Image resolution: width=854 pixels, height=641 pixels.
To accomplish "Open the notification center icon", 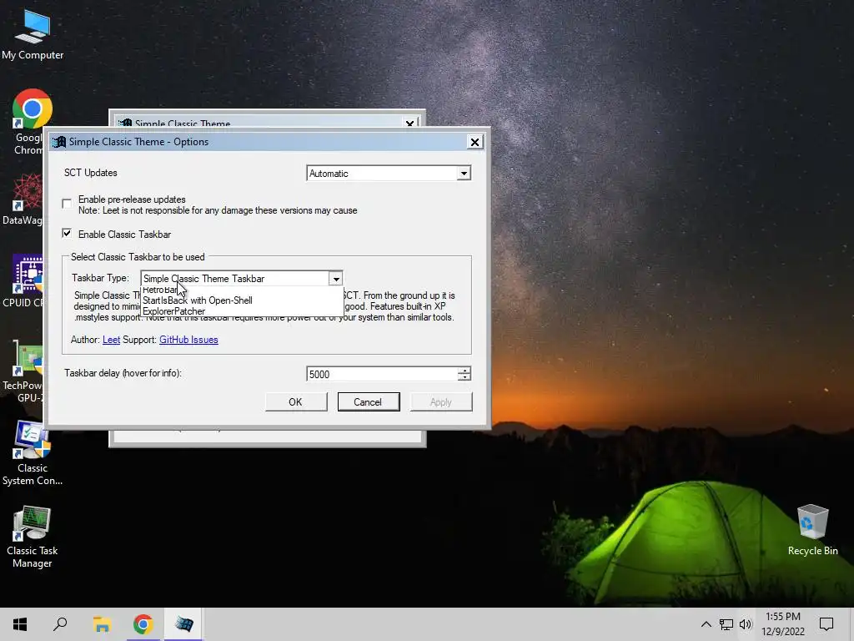I will click(826, 624).
